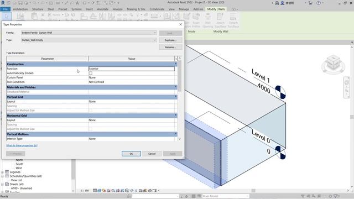Click the Detail Level icon in view control bar
This screenshot has height=199, width=354.
click(x=95, y=191)
